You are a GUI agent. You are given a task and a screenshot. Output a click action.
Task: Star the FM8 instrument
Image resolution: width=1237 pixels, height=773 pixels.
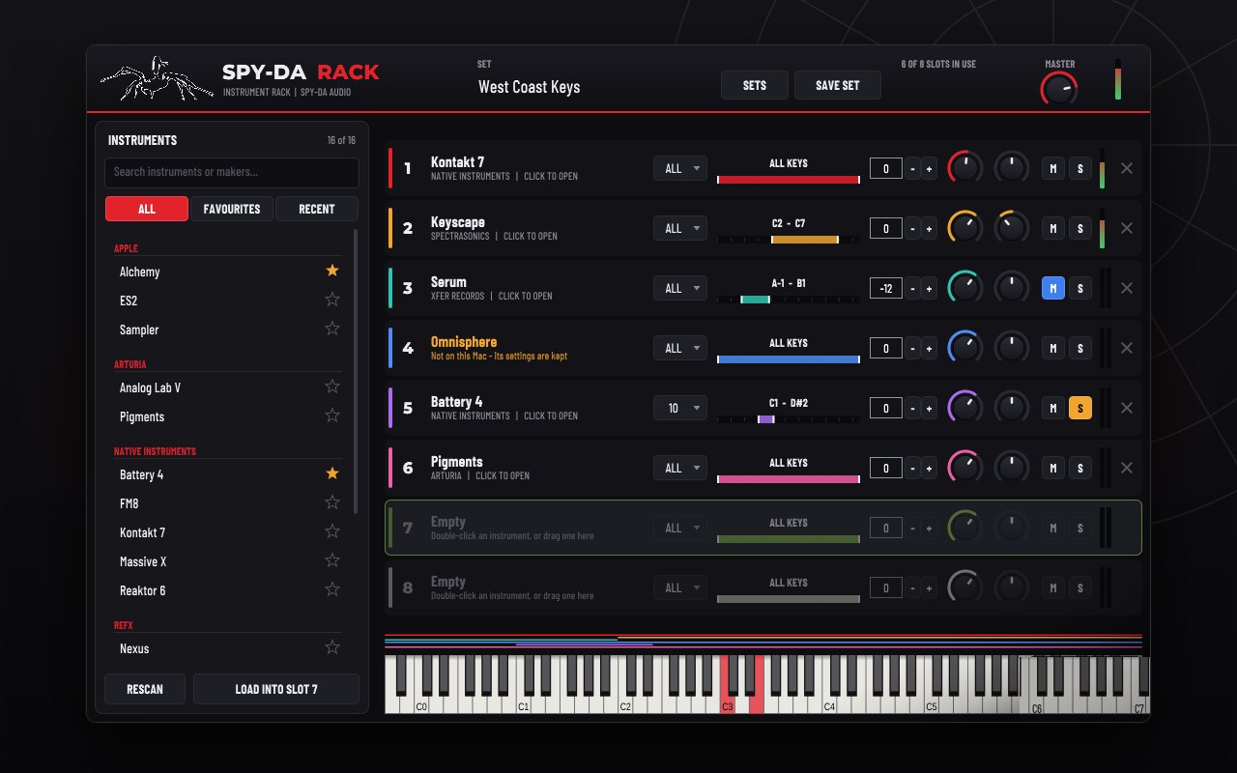pyautogui.click(x=332, y=502)
